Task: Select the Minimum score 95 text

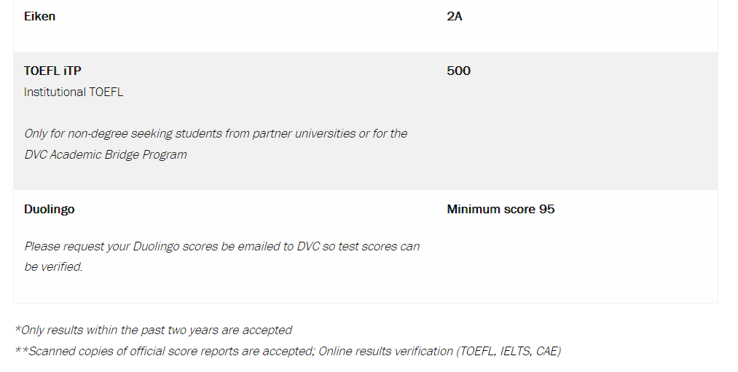Action: [500, 209]
